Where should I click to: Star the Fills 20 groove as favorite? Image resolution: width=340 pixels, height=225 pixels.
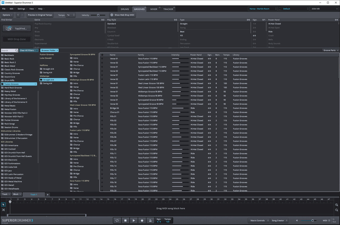[x=102, y=190]
